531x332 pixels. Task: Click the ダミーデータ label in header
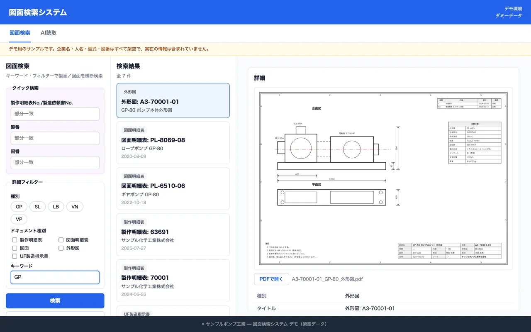tap(509, 16)
